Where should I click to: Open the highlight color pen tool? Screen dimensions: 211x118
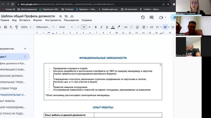click(x=119, y=27)
